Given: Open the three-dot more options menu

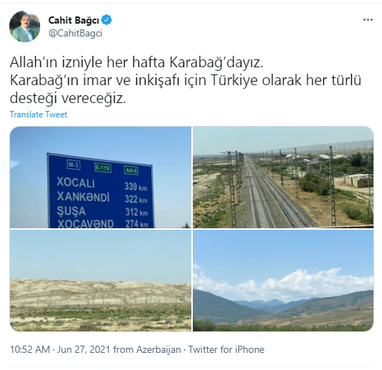Looking at the screenshot, I should coord(368,20).
